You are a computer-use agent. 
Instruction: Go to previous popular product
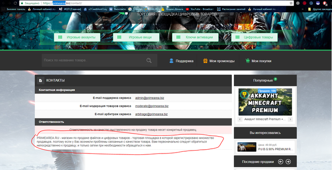tap(240, 119)
